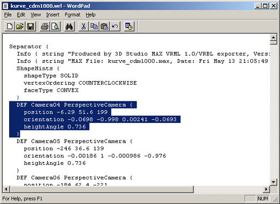Screen dimensions: 280x204
Task: Click the vertical scrollbar down arrow
Action: coord(274,182)
